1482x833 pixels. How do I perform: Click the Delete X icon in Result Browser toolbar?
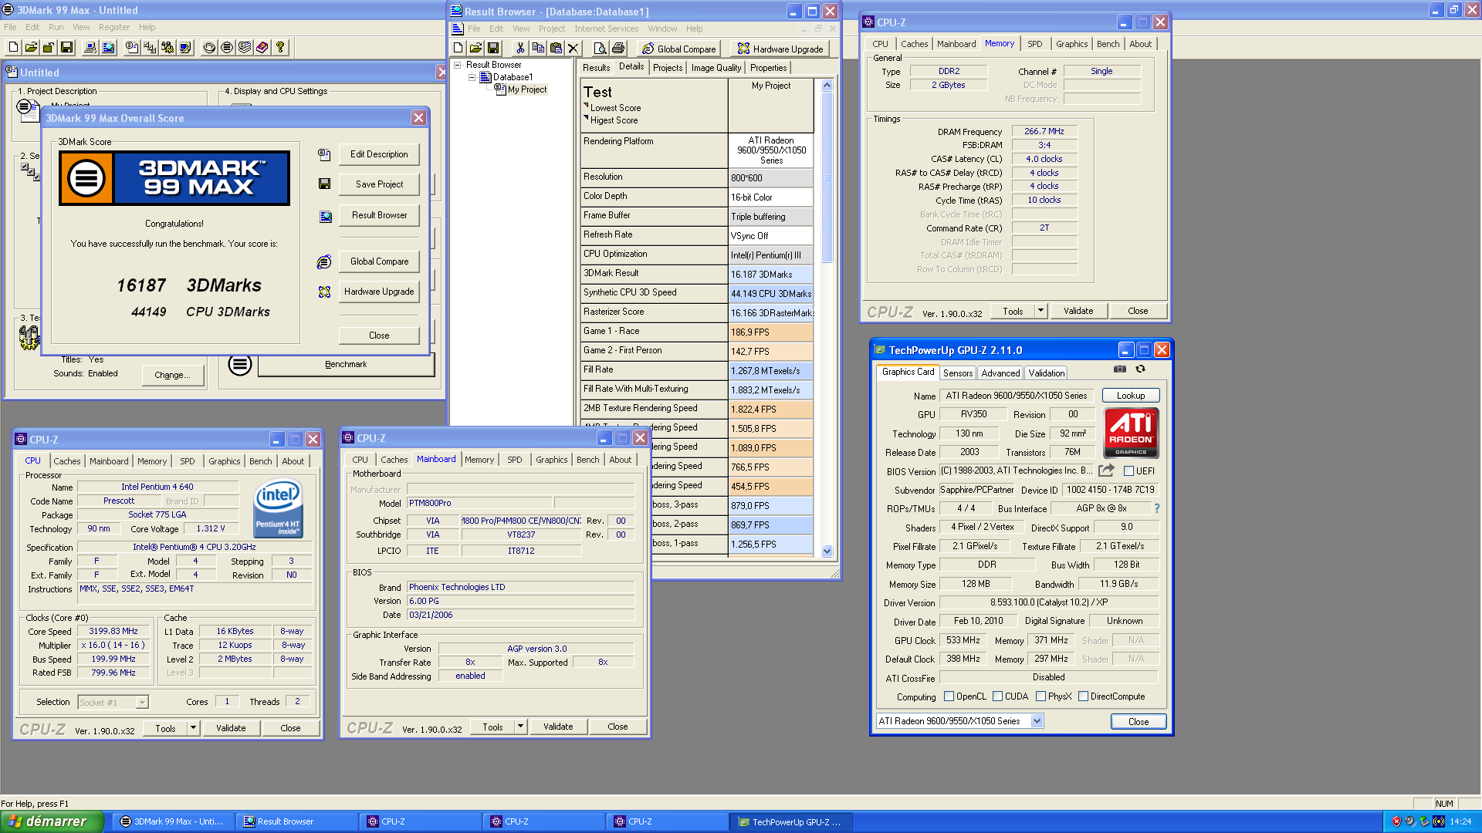click(x=573, y=48)
